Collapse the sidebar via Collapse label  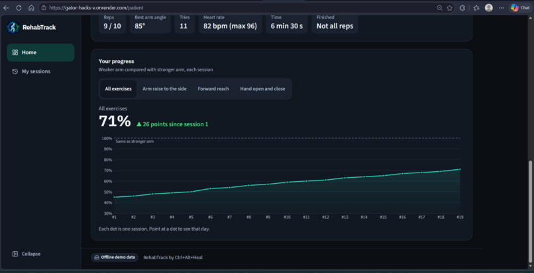(31, 254)
